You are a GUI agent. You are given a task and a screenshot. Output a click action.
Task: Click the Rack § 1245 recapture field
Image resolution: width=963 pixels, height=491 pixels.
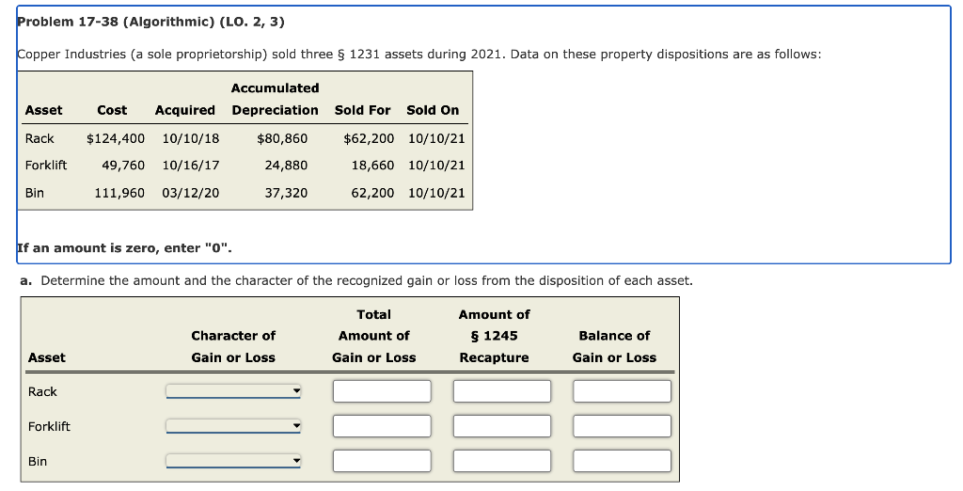[x=502, y=391]
